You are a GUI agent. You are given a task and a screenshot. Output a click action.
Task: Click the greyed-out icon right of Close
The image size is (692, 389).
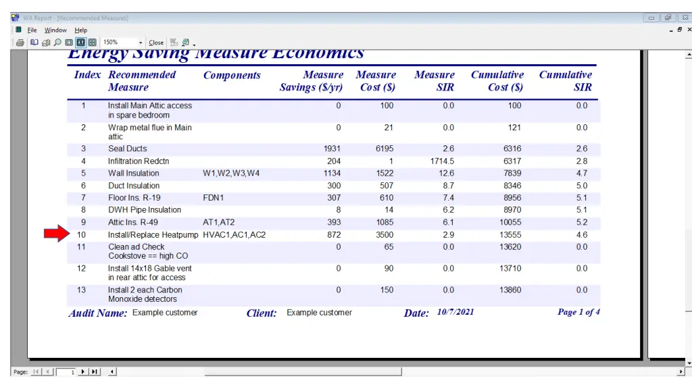(x=174, y=43)
